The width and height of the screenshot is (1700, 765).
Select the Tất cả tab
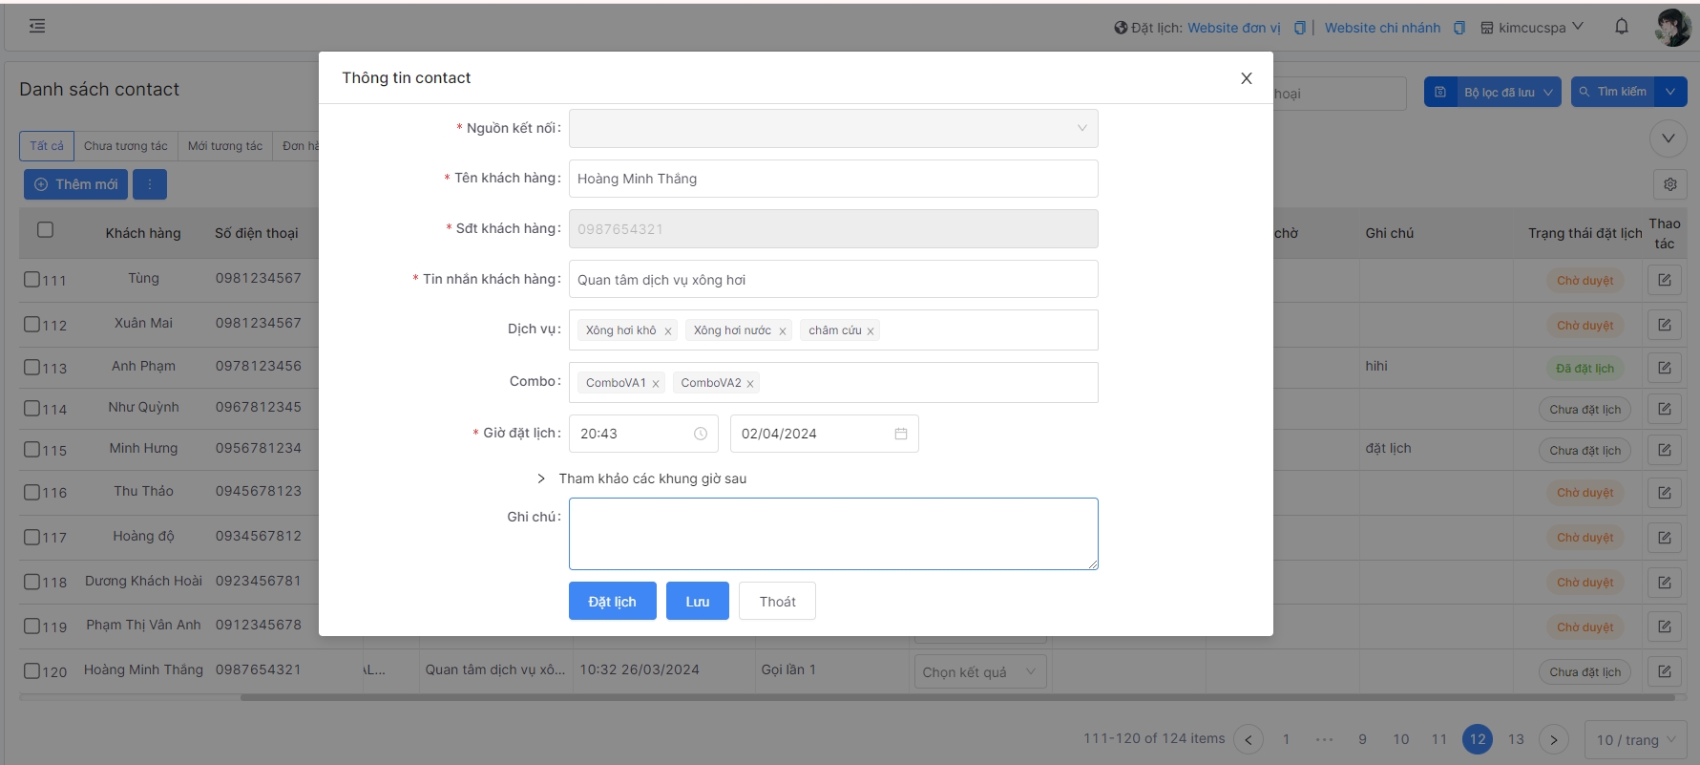46,146
